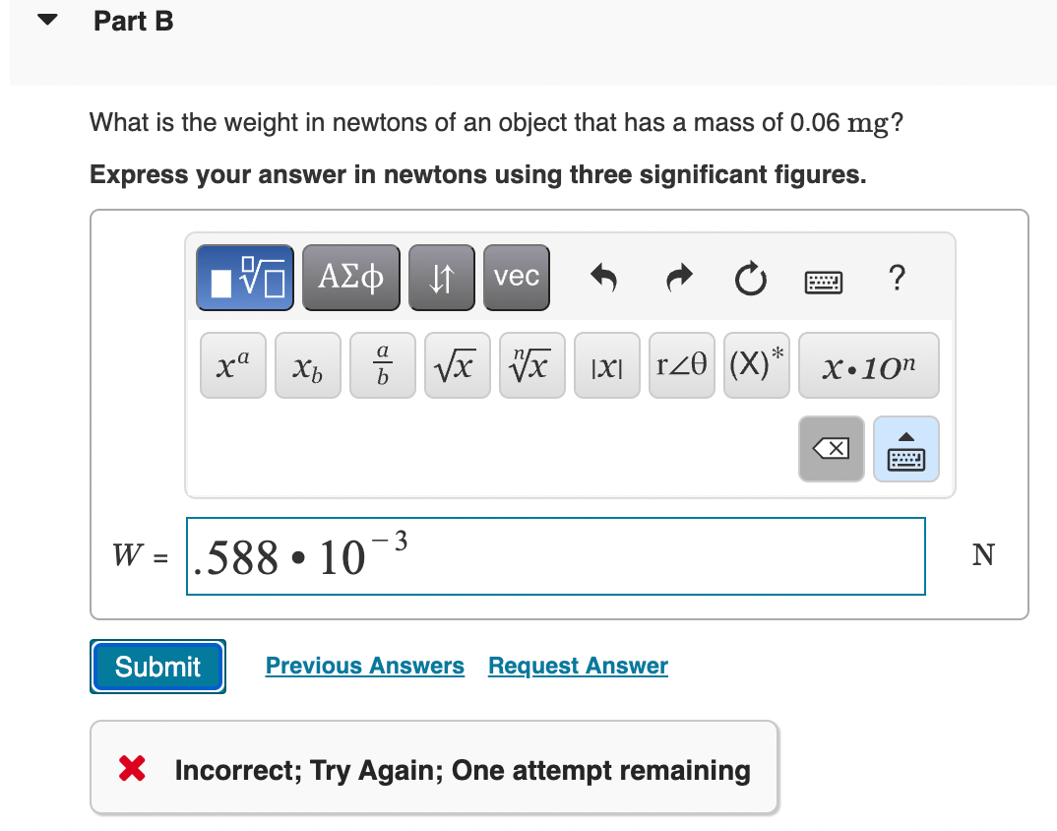1057x831 pixels.
Task: Toggle the ΑΣΦ Greek symbols palette
Action: click(350, 277)
